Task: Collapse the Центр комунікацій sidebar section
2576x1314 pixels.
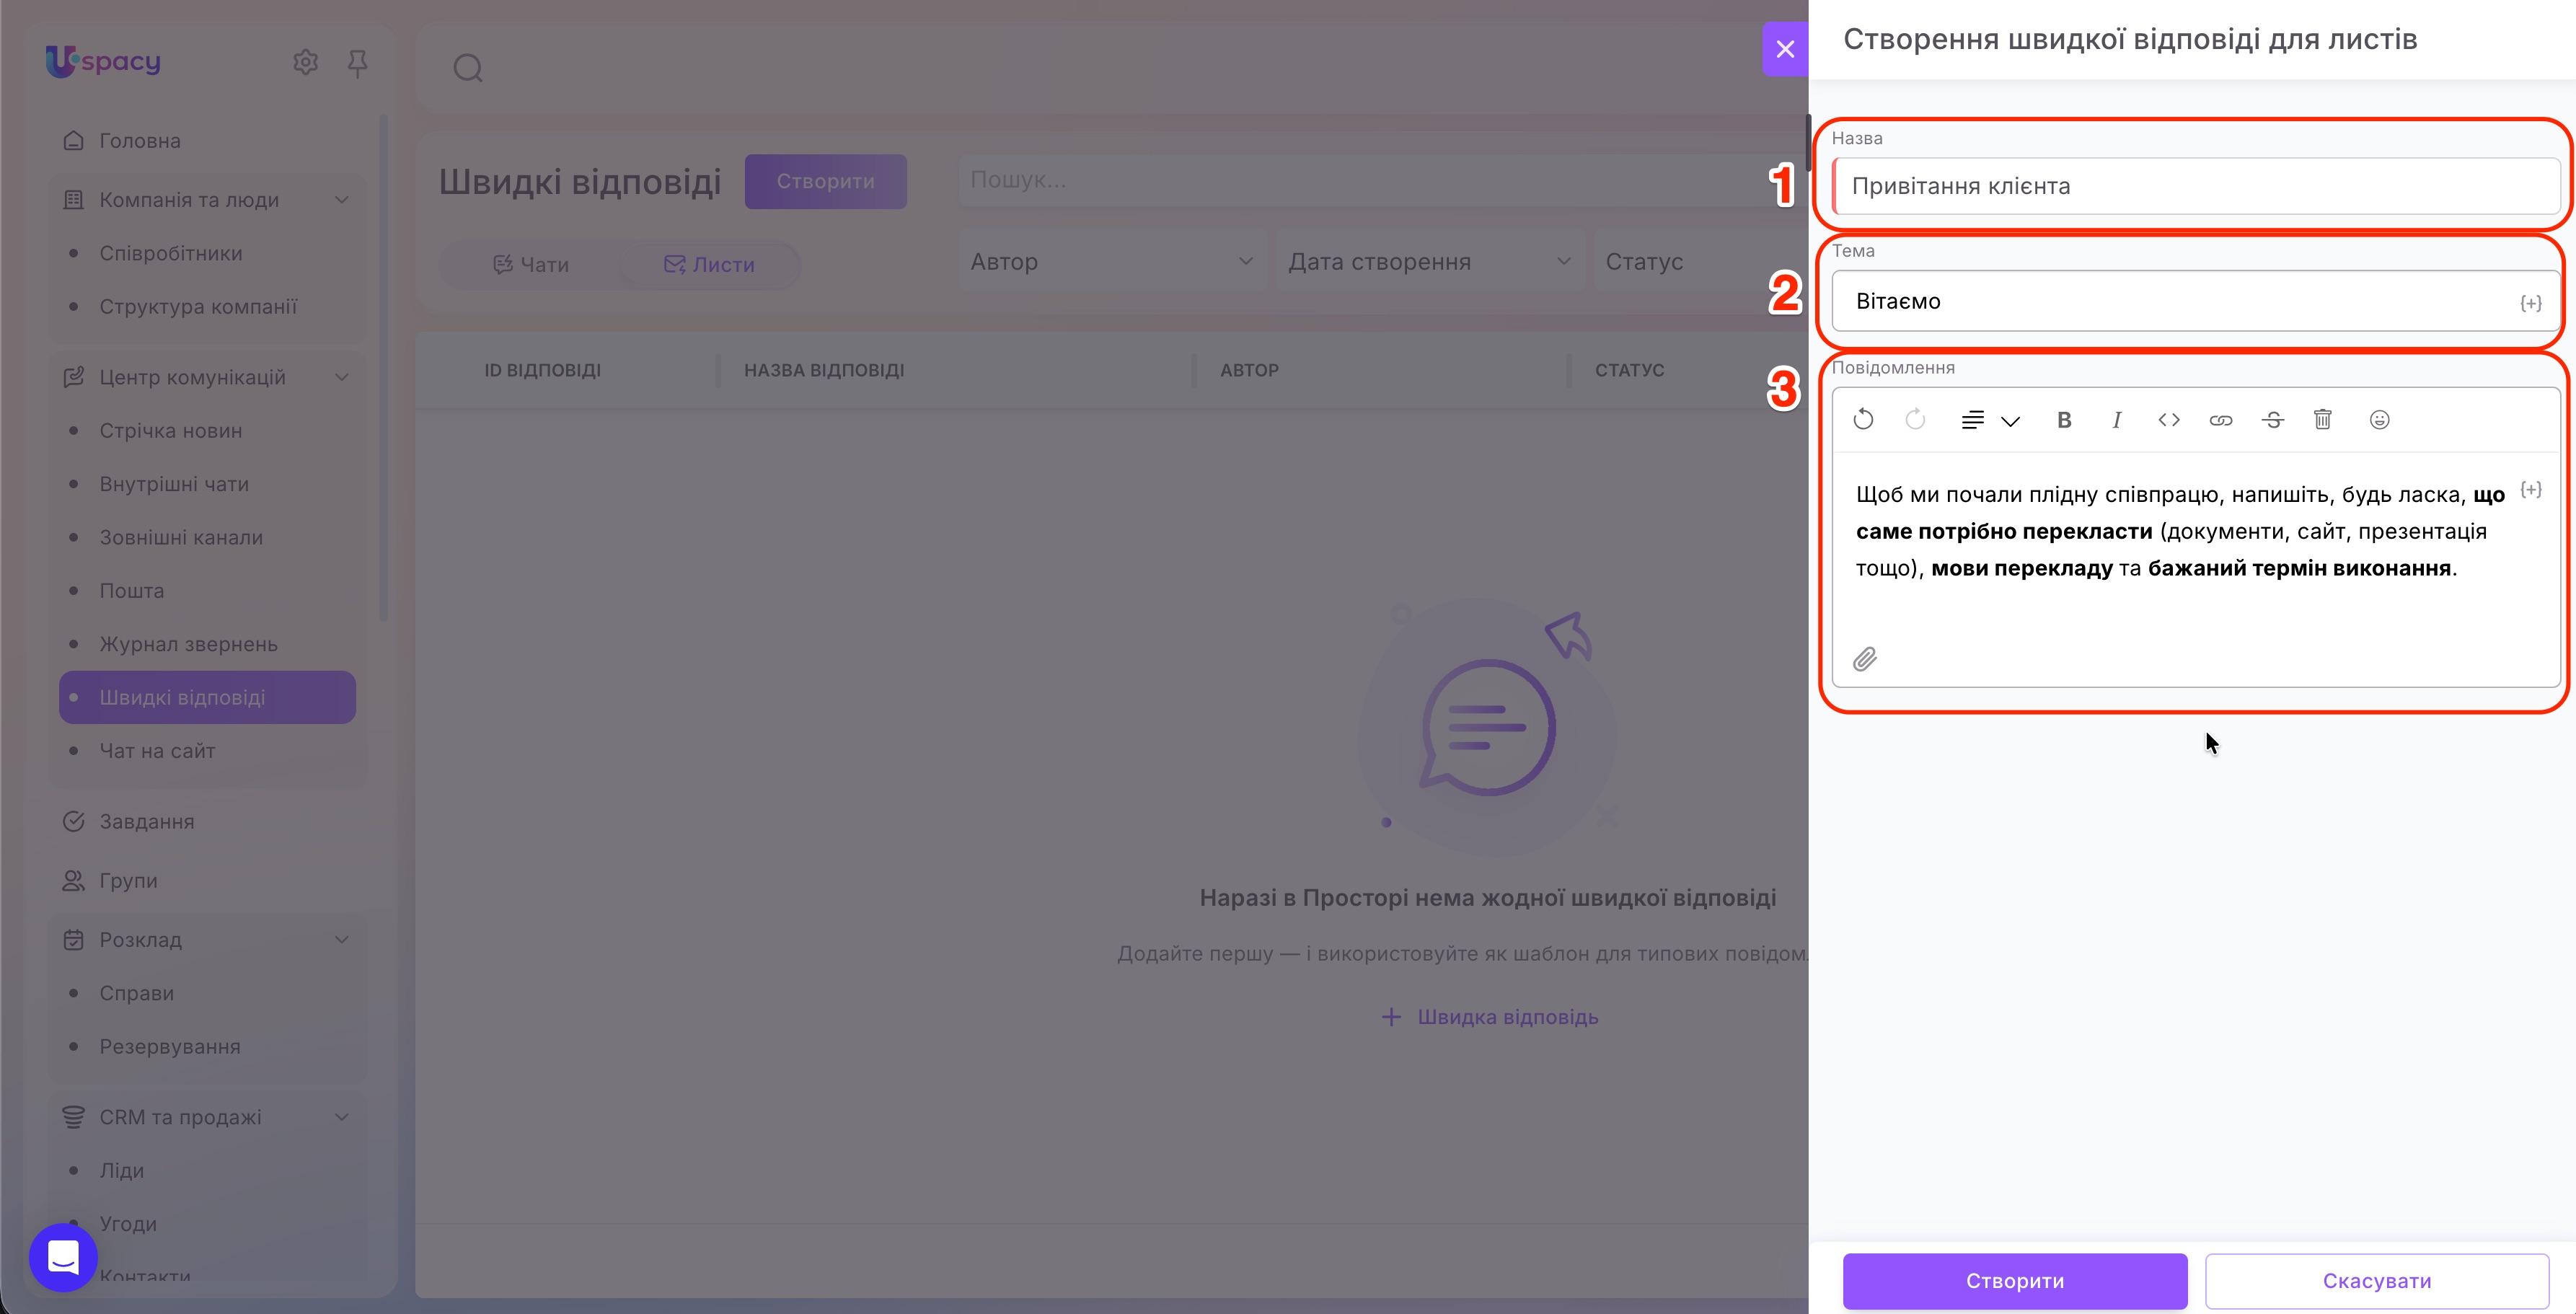Action: coord(341,377)
